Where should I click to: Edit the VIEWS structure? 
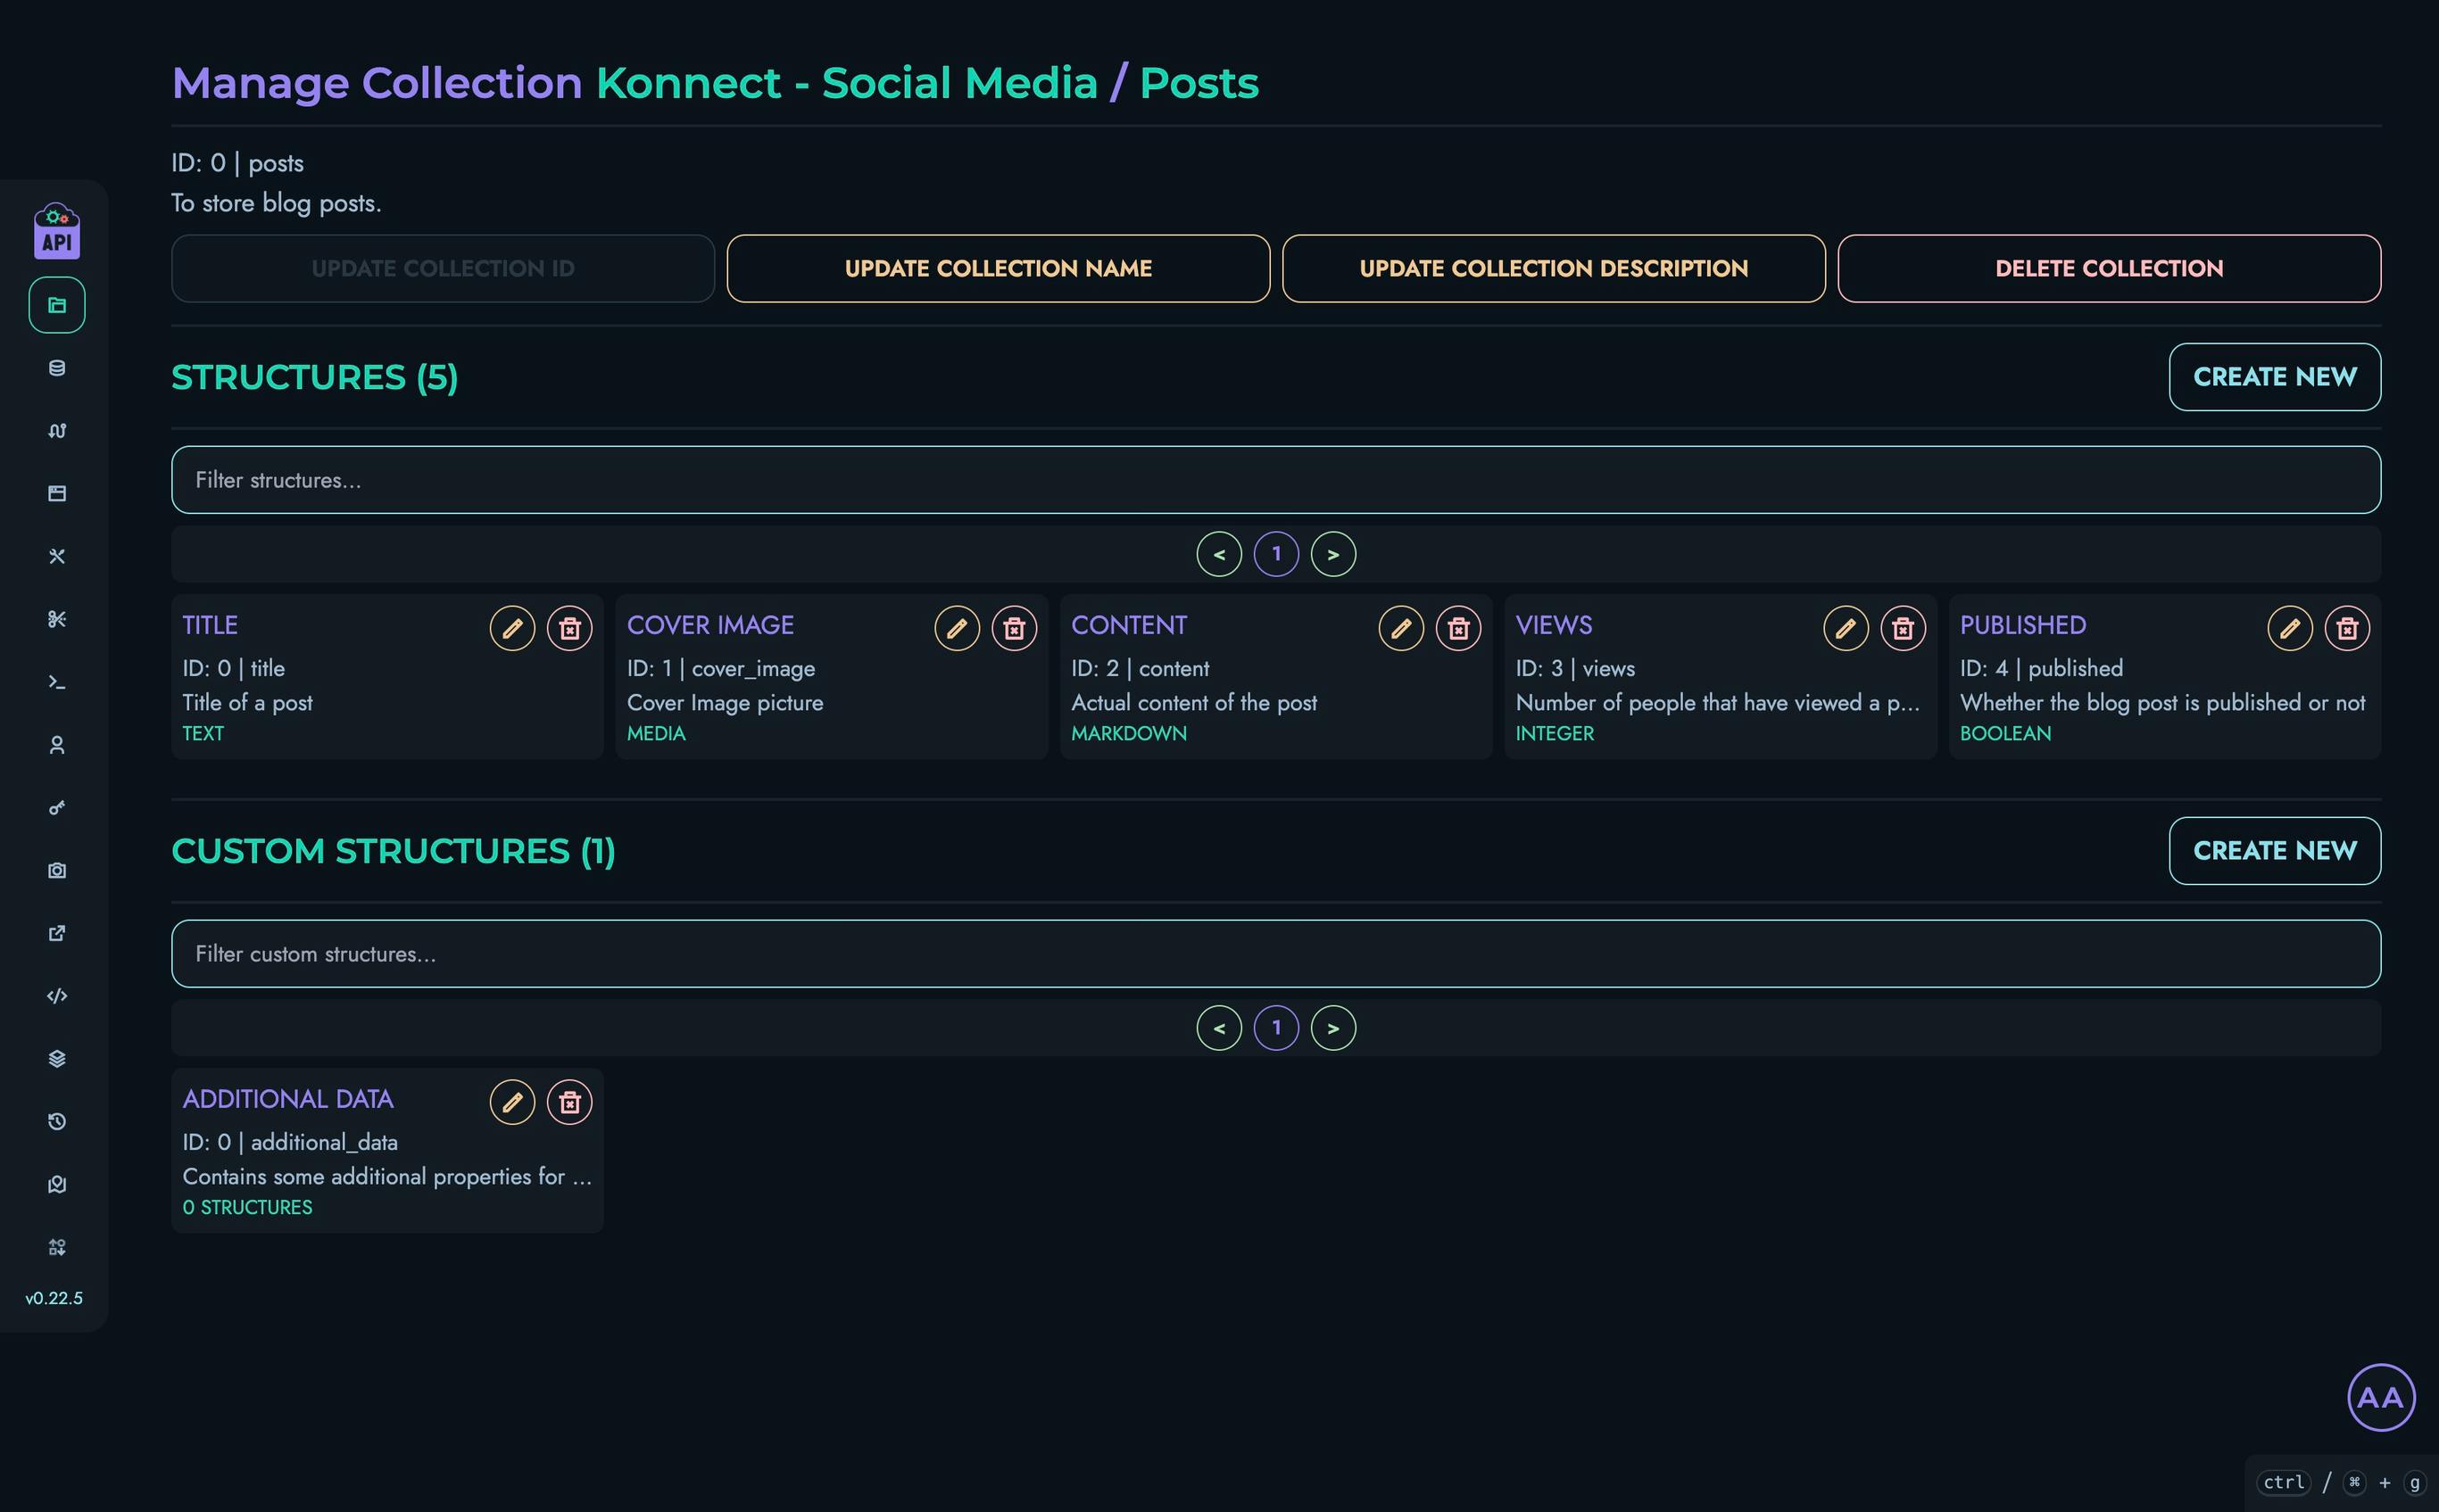1846,628
